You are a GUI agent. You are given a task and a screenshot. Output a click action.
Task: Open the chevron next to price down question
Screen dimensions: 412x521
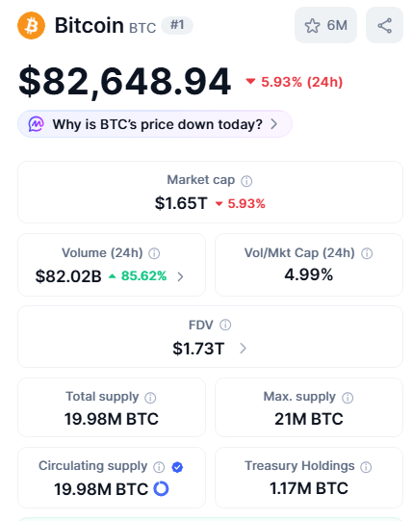(273, 124)
